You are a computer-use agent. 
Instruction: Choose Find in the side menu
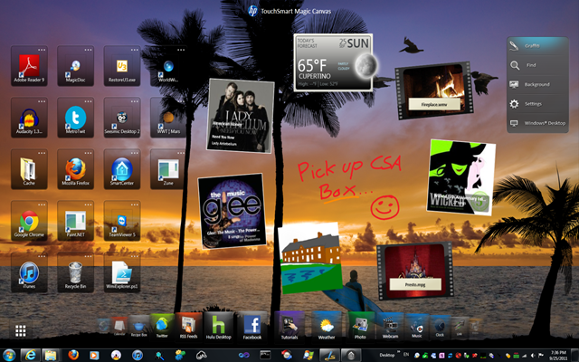coord(537,65)
